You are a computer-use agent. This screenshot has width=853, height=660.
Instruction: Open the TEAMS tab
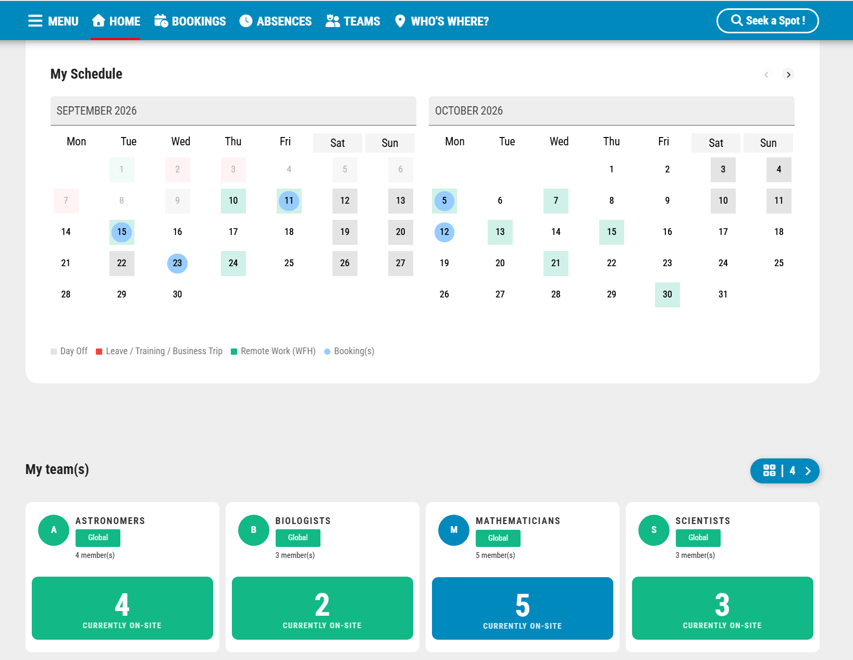[353, 21]
